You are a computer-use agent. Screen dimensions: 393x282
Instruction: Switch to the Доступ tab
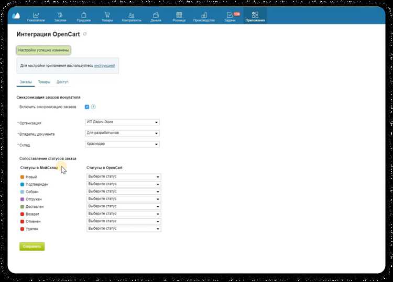tap(62, 82)
